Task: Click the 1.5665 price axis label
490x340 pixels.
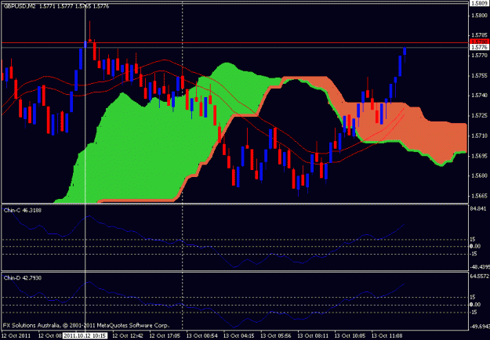Action: click(479, 196)
